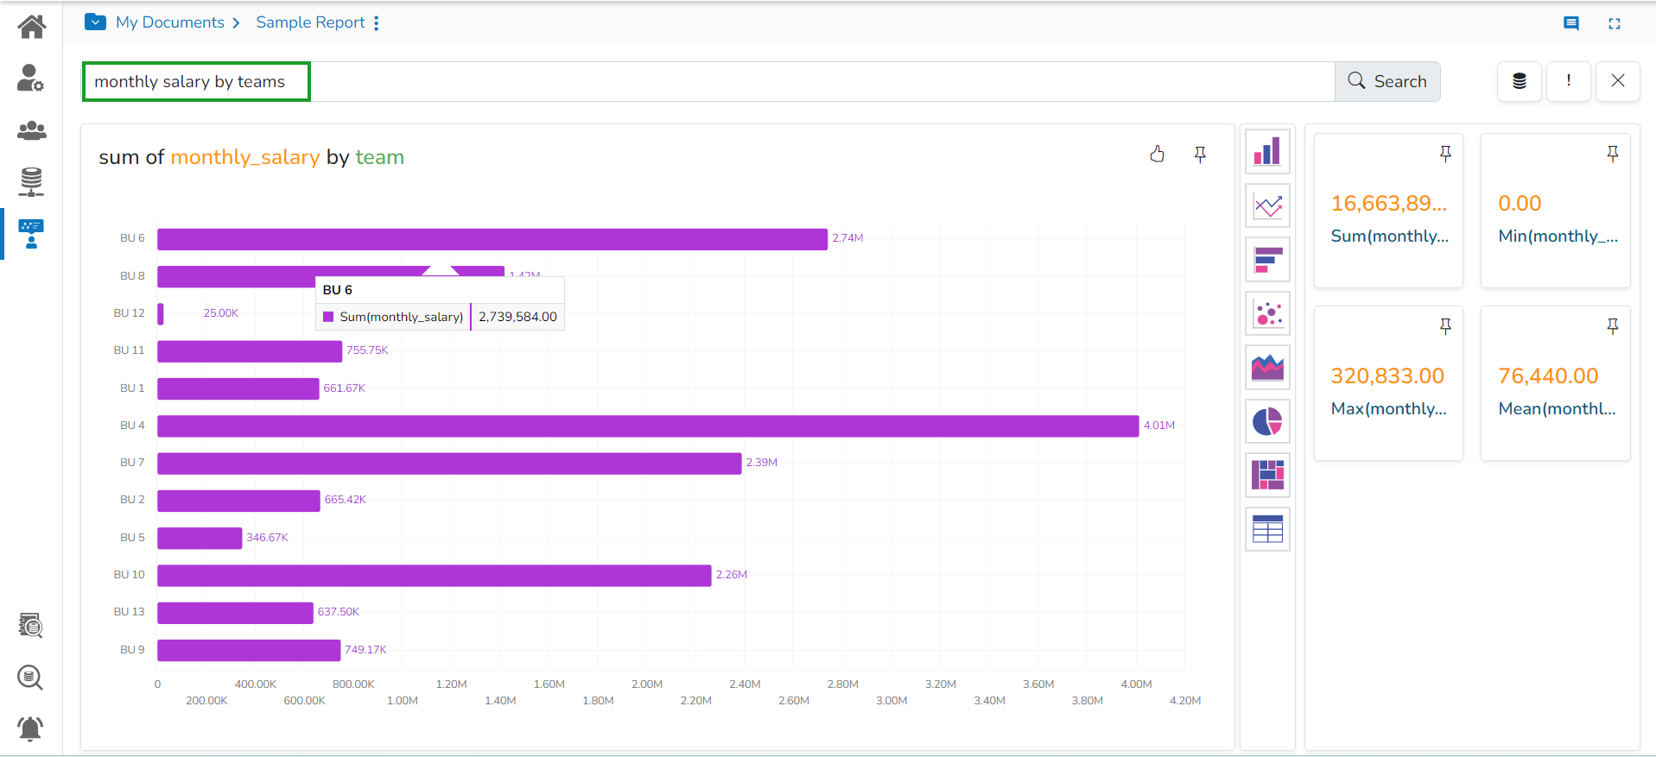Switch to the line chart view
This screenshot has width=1656, height=757.
[x=1267, y=206]
